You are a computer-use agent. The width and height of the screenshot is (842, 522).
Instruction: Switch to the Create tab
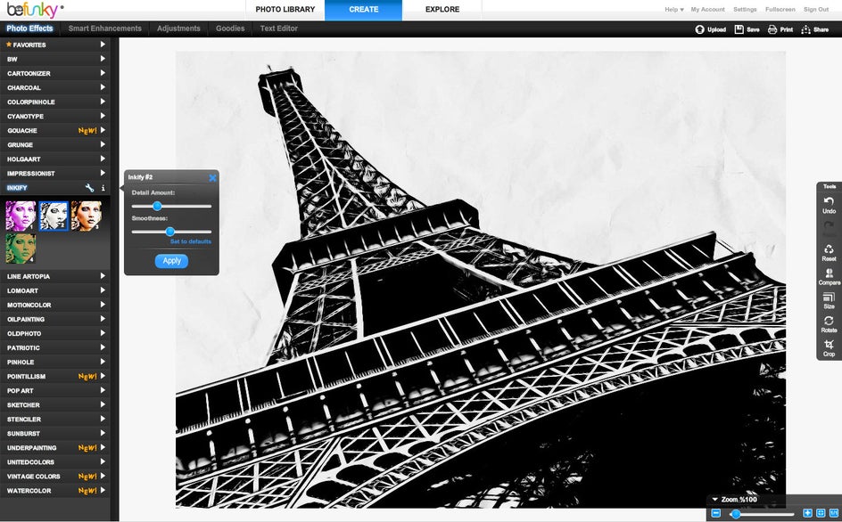[x=364, y=10]
